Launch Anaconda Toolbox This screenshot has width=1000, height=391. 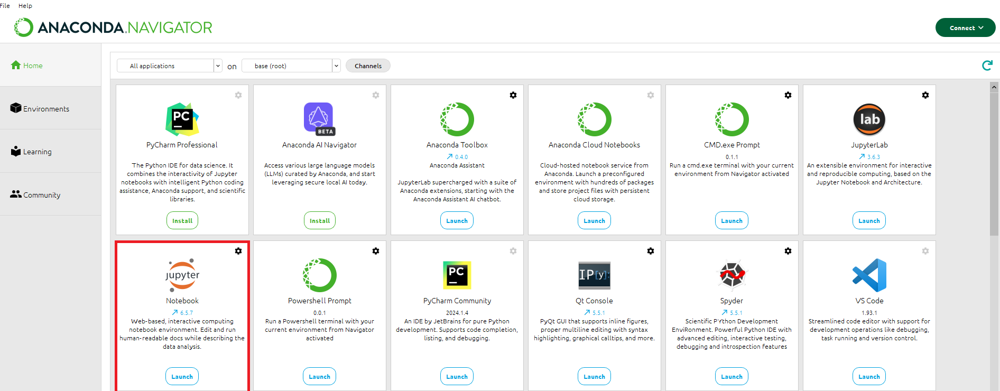457,220
